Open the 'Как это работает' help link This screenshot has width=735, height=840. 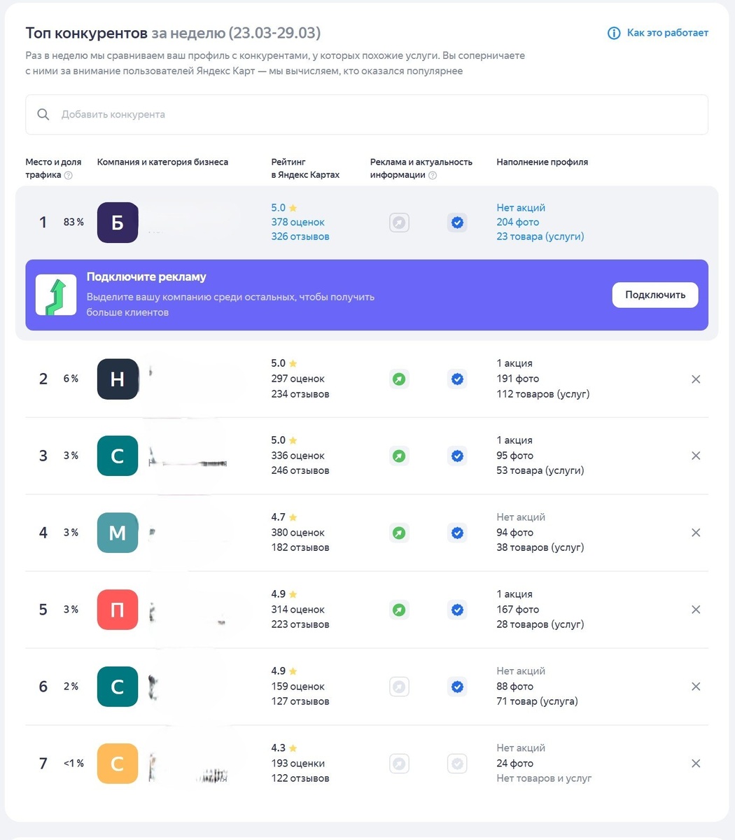coord(667,33)
